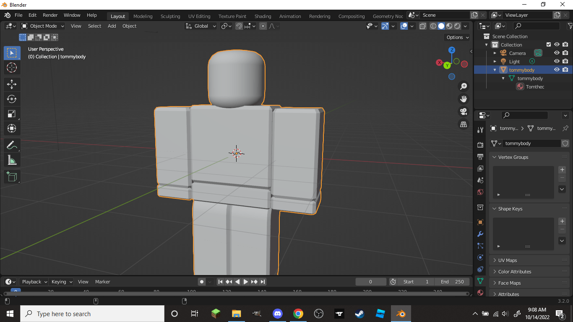Viewport: 573px width, 322px height.
Task: Open the Add menu in viewport header
Action: [112, 26]
